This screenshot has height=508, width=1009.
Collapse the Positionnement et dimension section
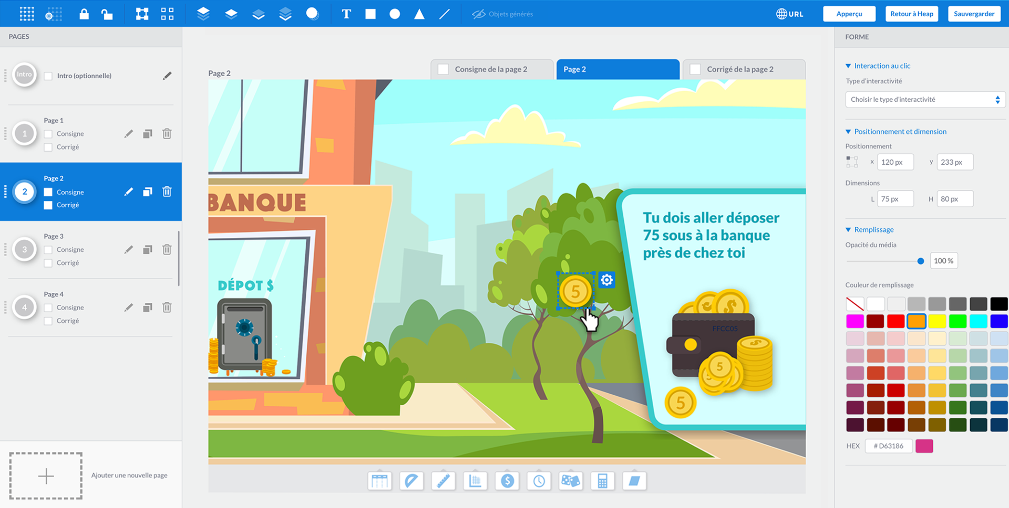pyautogui.click(x=848, y=132)
